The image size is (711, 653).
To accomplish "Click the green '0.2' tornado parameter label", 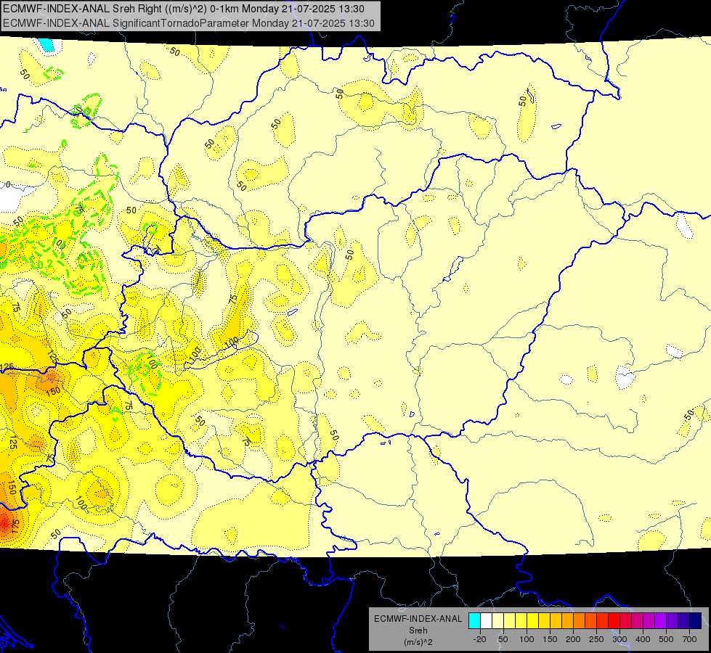I will 45,264.
